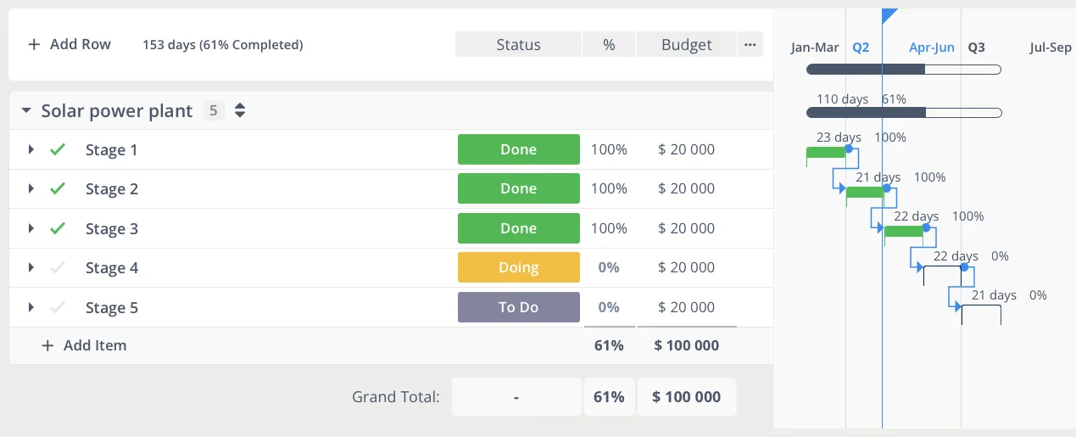The height and width of the screenshot is (437, 1076).
Task: Mark Stage 4 complete via its grey checkmark
Action: [x=58, y=267]
